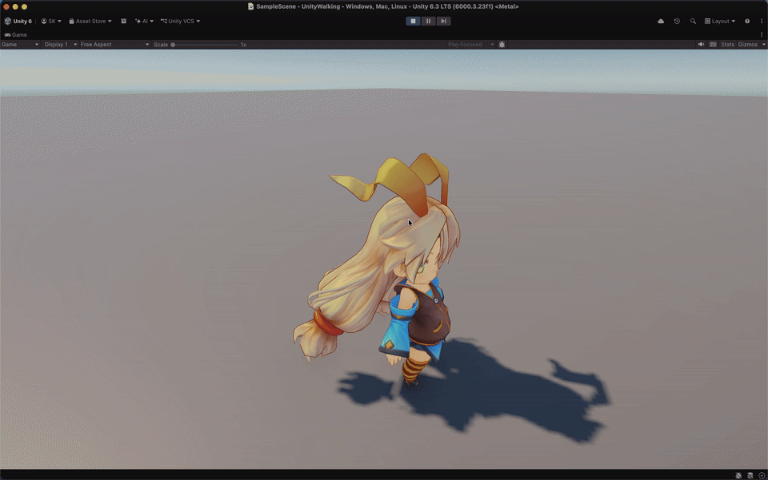Open the Game tab's more options menu
This screenshot has width=768, height=480.
tap(761, 34)
